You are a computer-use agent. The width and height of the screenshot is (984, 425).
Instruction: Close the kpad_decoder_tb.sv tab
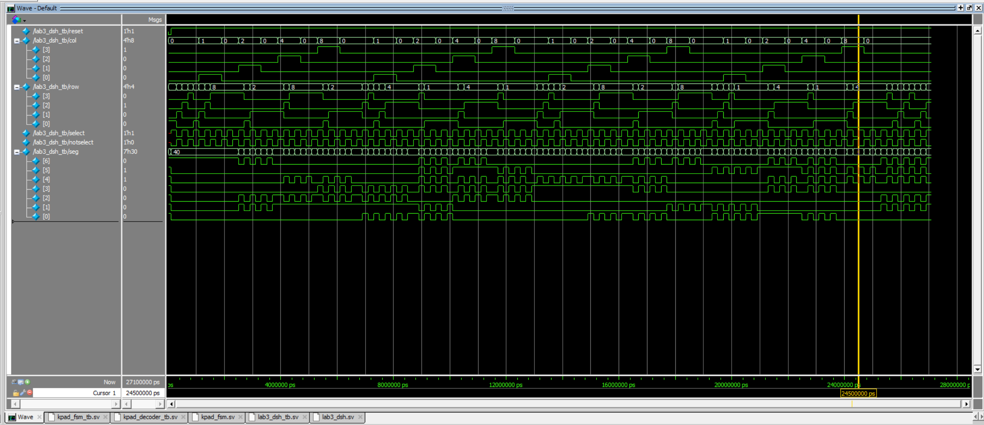tap(183, 417)
